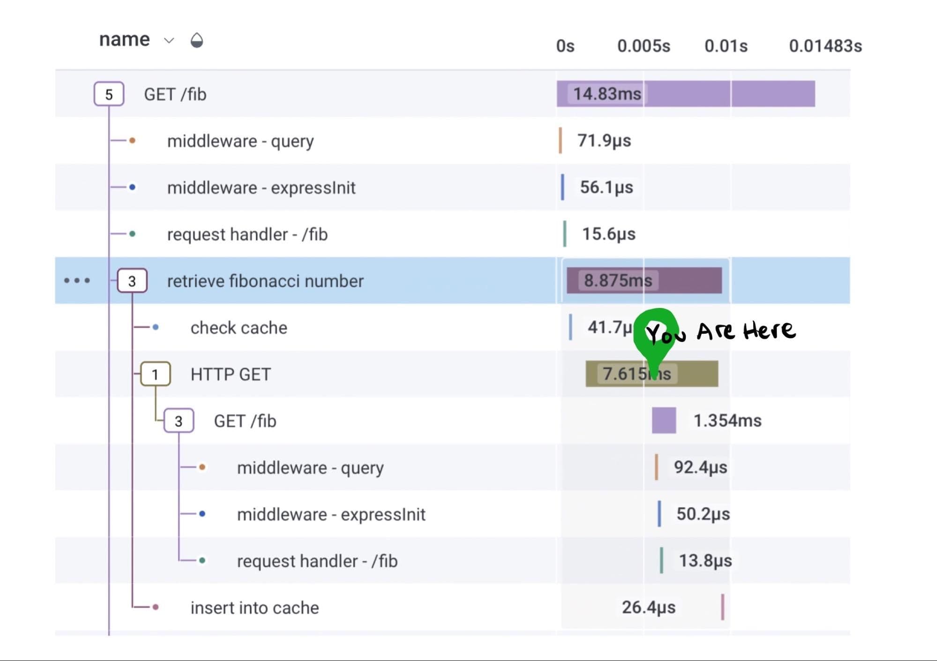Click the orange dot on the nested middleware - query
This screenshot has width=937, height=661.
click(202, 467)
